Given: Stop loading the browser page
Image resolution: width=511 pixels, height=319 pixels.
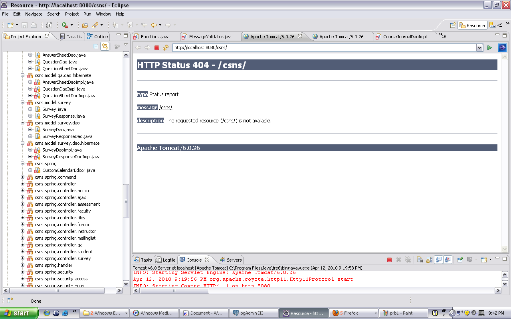Looking at the screenshot, I should click(156, 48).
